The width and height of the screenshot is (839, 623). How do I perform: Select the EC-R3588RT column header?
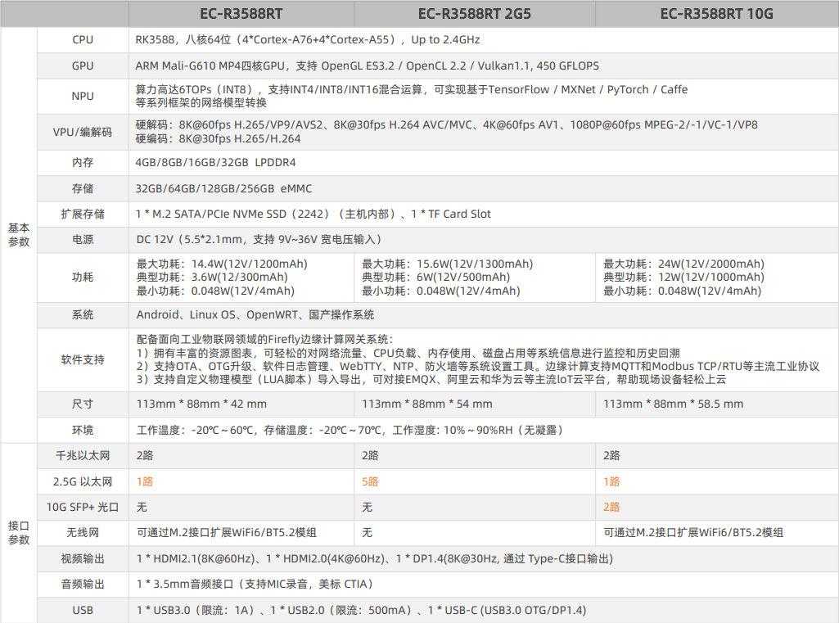[241, 13]
